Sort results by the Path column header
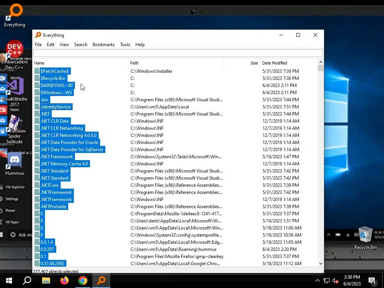 pyautogui.click(x=176, y=63)
